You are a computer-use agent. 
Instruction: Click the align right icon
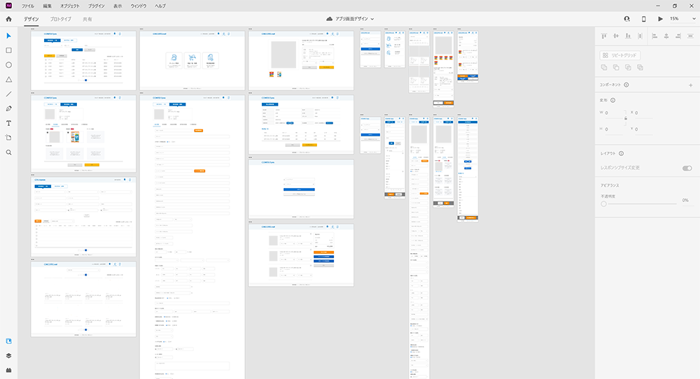(x=678, y=36)
